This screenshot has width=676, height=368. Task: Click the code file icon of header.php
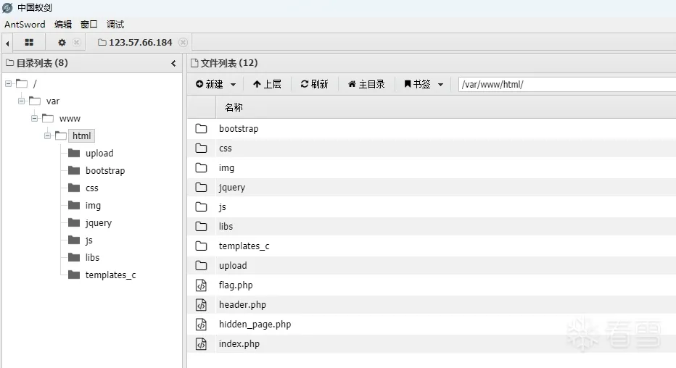[201, 305]
